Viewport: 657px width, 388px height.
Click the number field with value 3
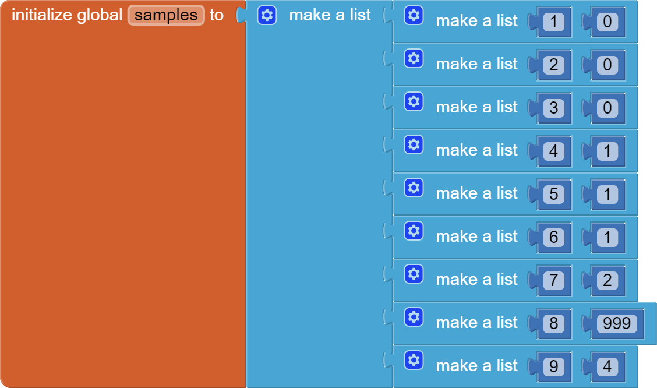click(553, 108)
